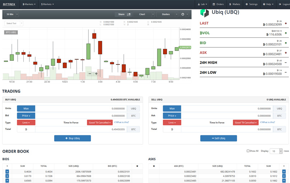Click the 24H LOW value 0.00019500
The width and height of the screenshot is (290, 183).
pyautogui.click(x=272, y=74)
